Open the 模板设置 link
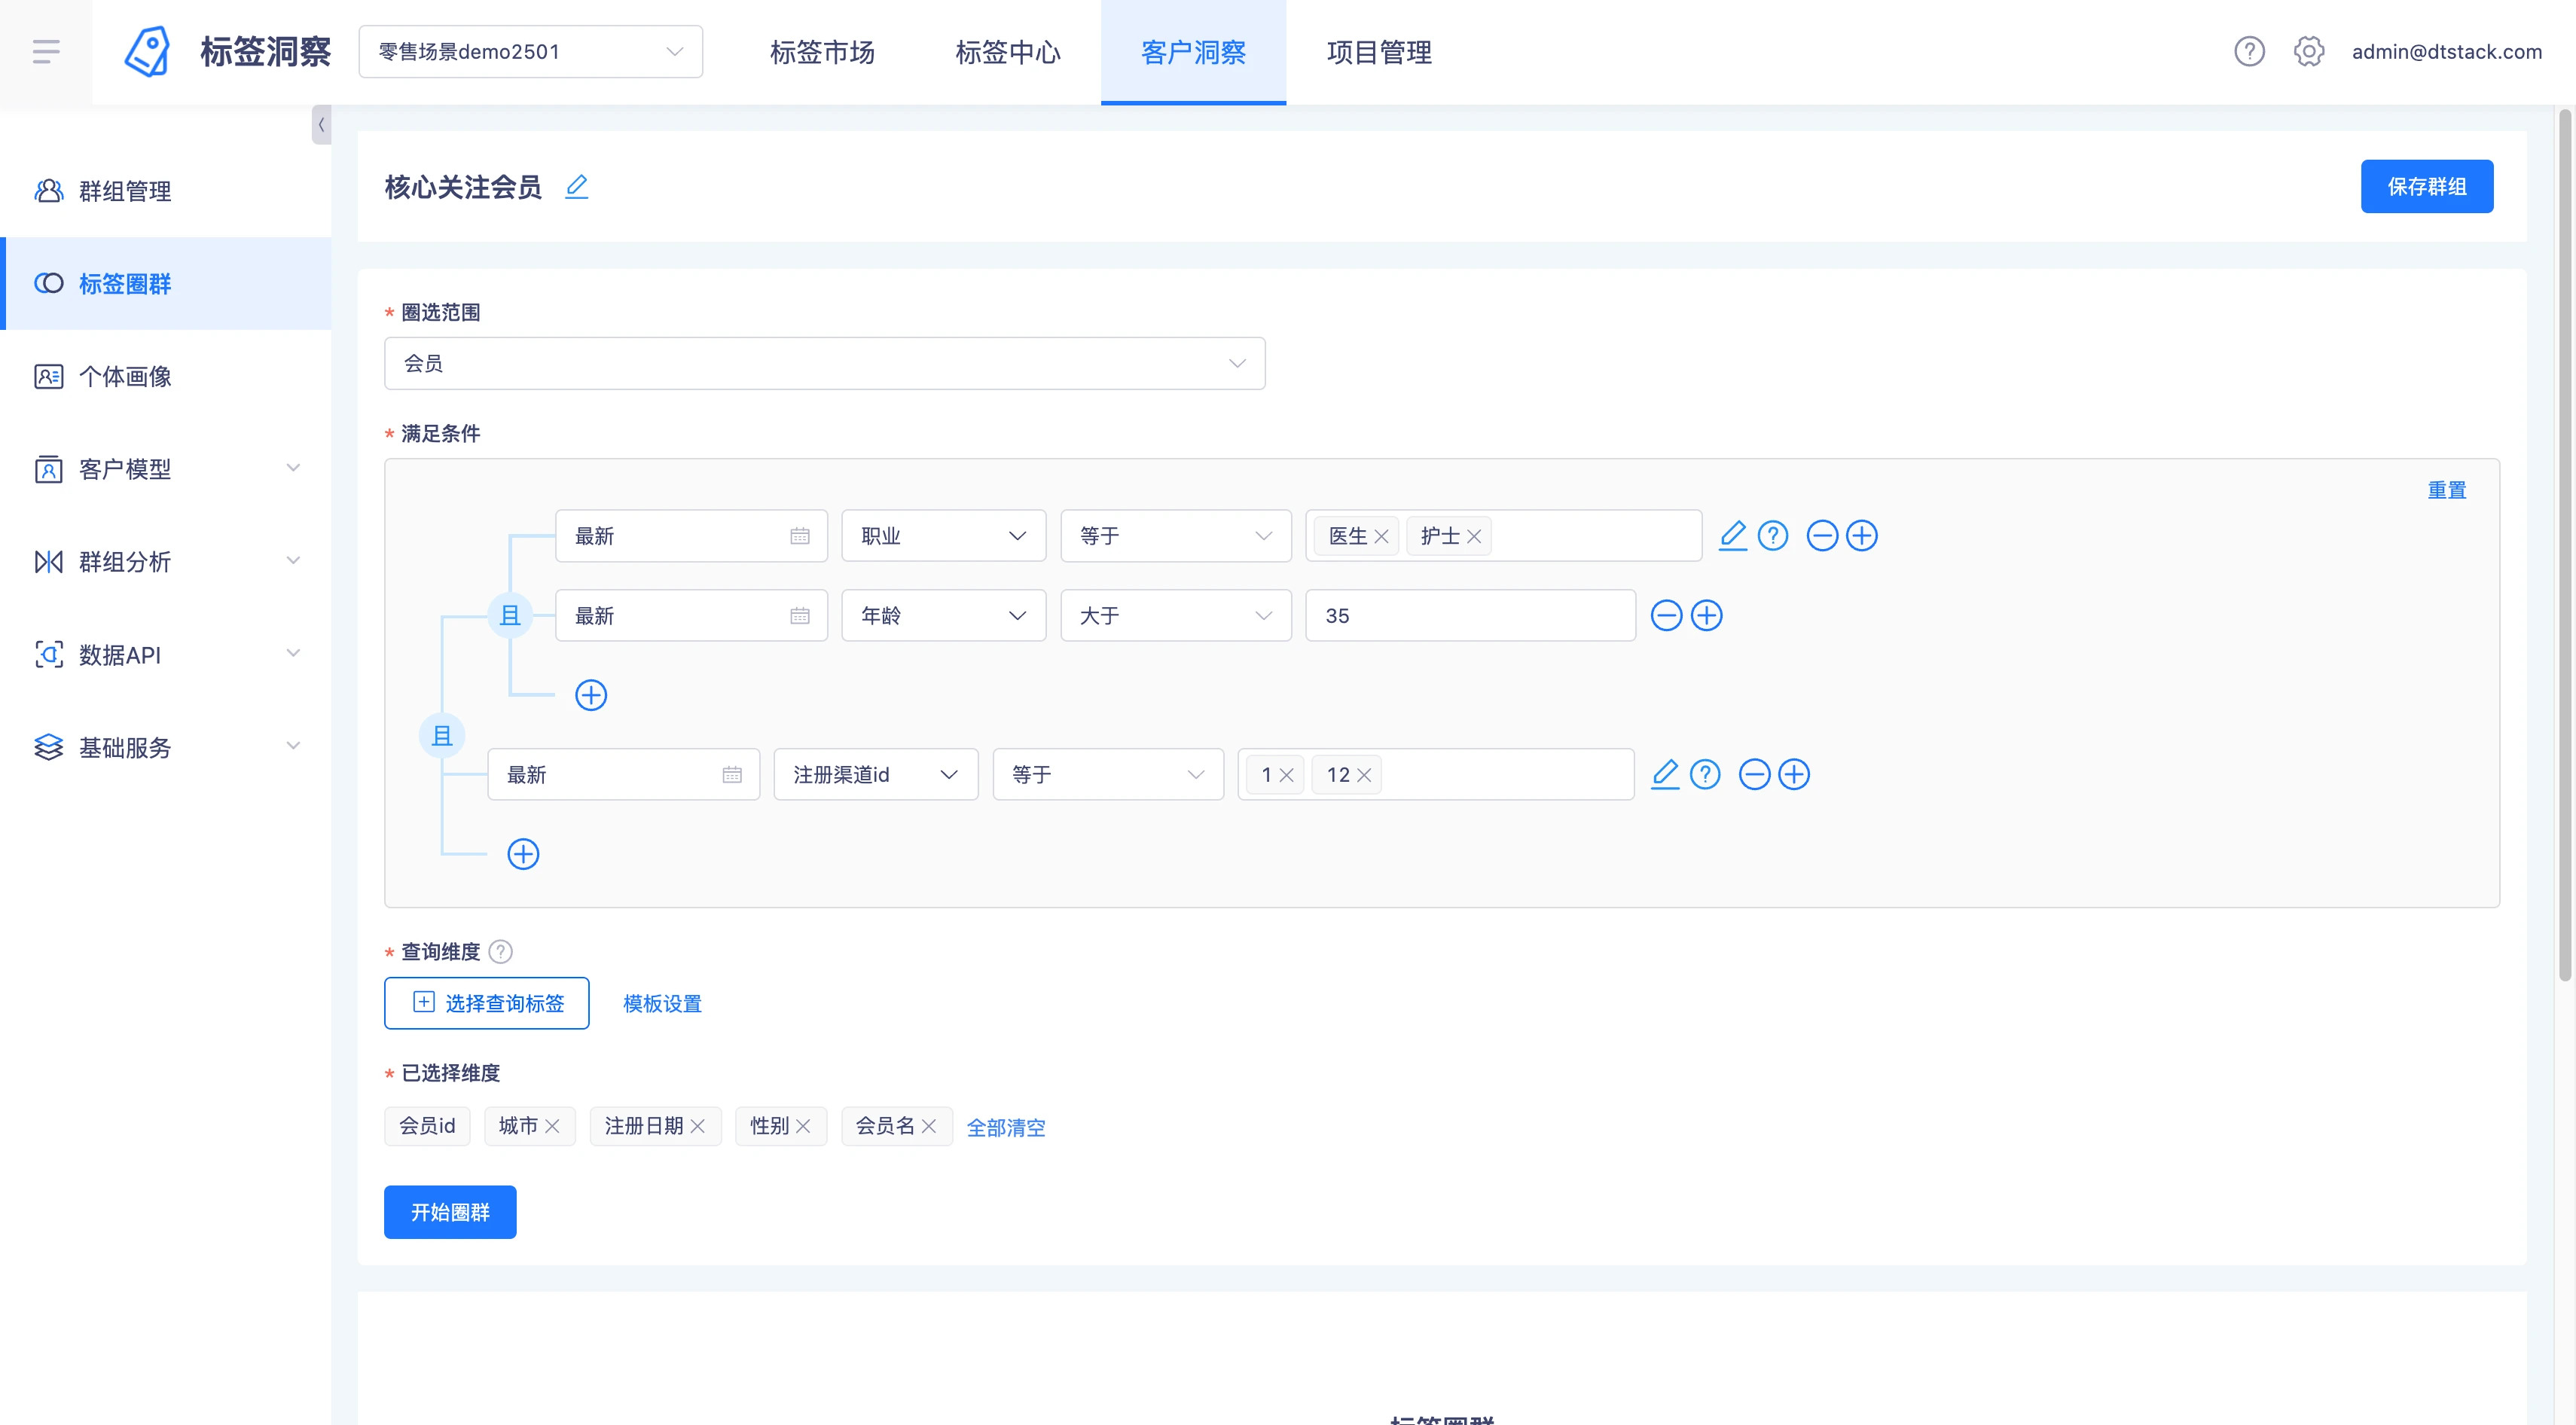This screenshot has width=2576, height=1425. pyautogui.click(x=662, y=1003)
